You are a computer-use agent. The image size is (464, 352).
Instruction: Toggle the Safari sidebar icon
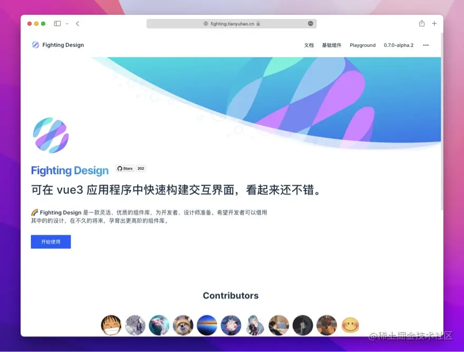tap(57, 23)
